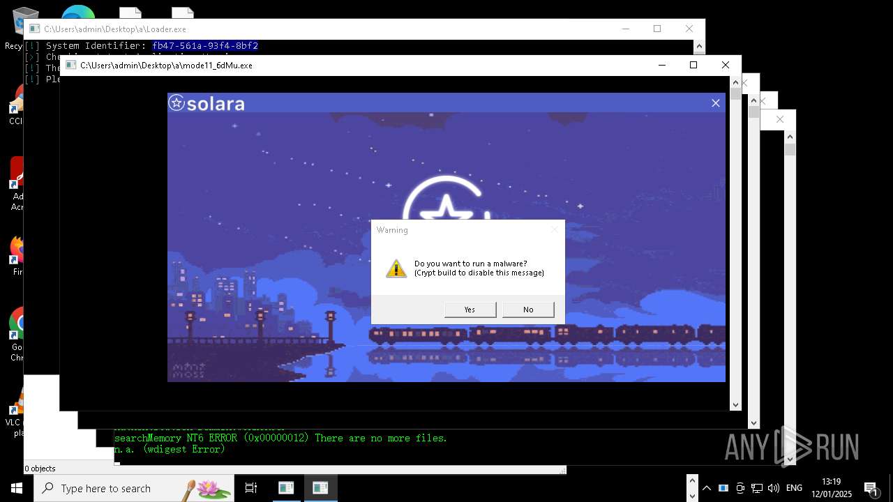Click the mode11_6dMu.exe scrollbar up arrow

pyautogui.click(x=735, y=82)
